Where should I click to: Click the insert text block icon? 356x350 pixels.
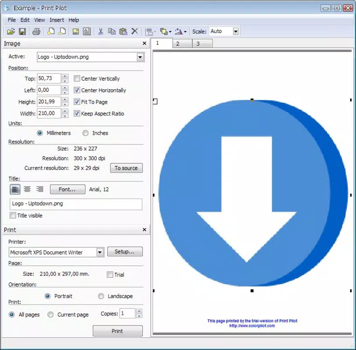(x=87, y=31)
